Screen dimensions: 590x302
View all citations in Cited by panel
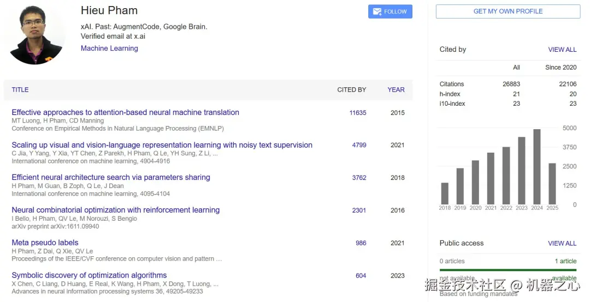(x=562, y=50)
